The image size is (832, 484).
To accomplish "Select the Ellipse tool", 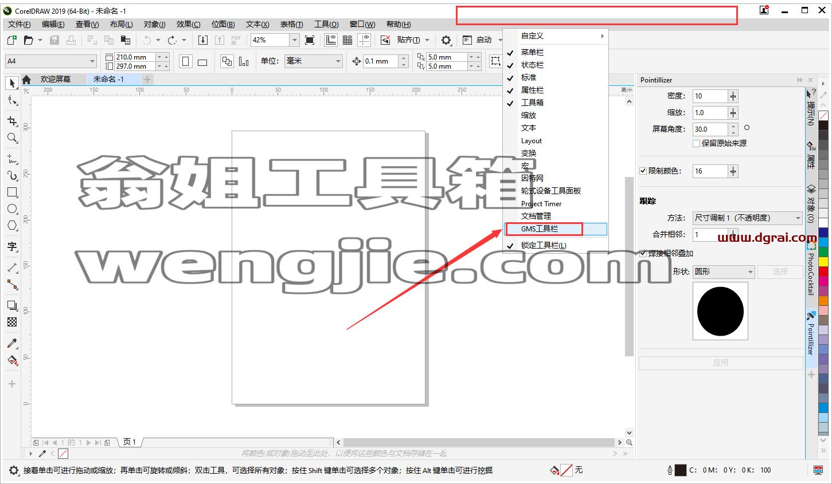I will tap(12, 208).
